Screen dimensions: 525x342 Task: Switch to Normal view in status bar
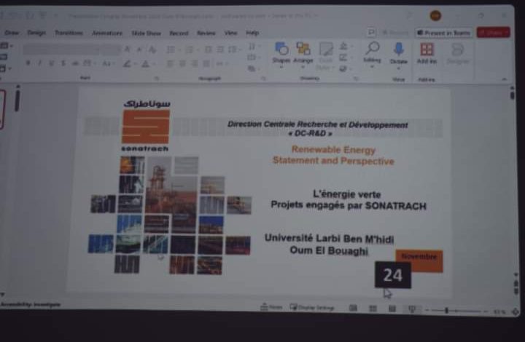coord(353,308)
